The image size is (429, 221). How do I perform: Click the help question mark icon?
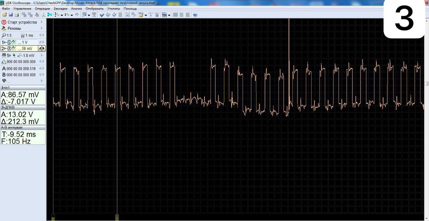coord(195,15)
